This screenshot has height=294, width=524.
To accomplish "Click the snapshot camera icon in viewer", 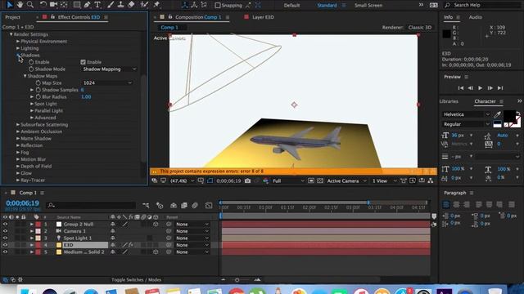I will tap(247, 180).
